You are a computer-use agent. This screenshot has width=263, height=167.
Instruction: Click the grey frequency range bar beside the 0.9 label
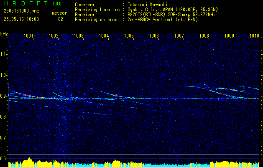tap(8, 96)
